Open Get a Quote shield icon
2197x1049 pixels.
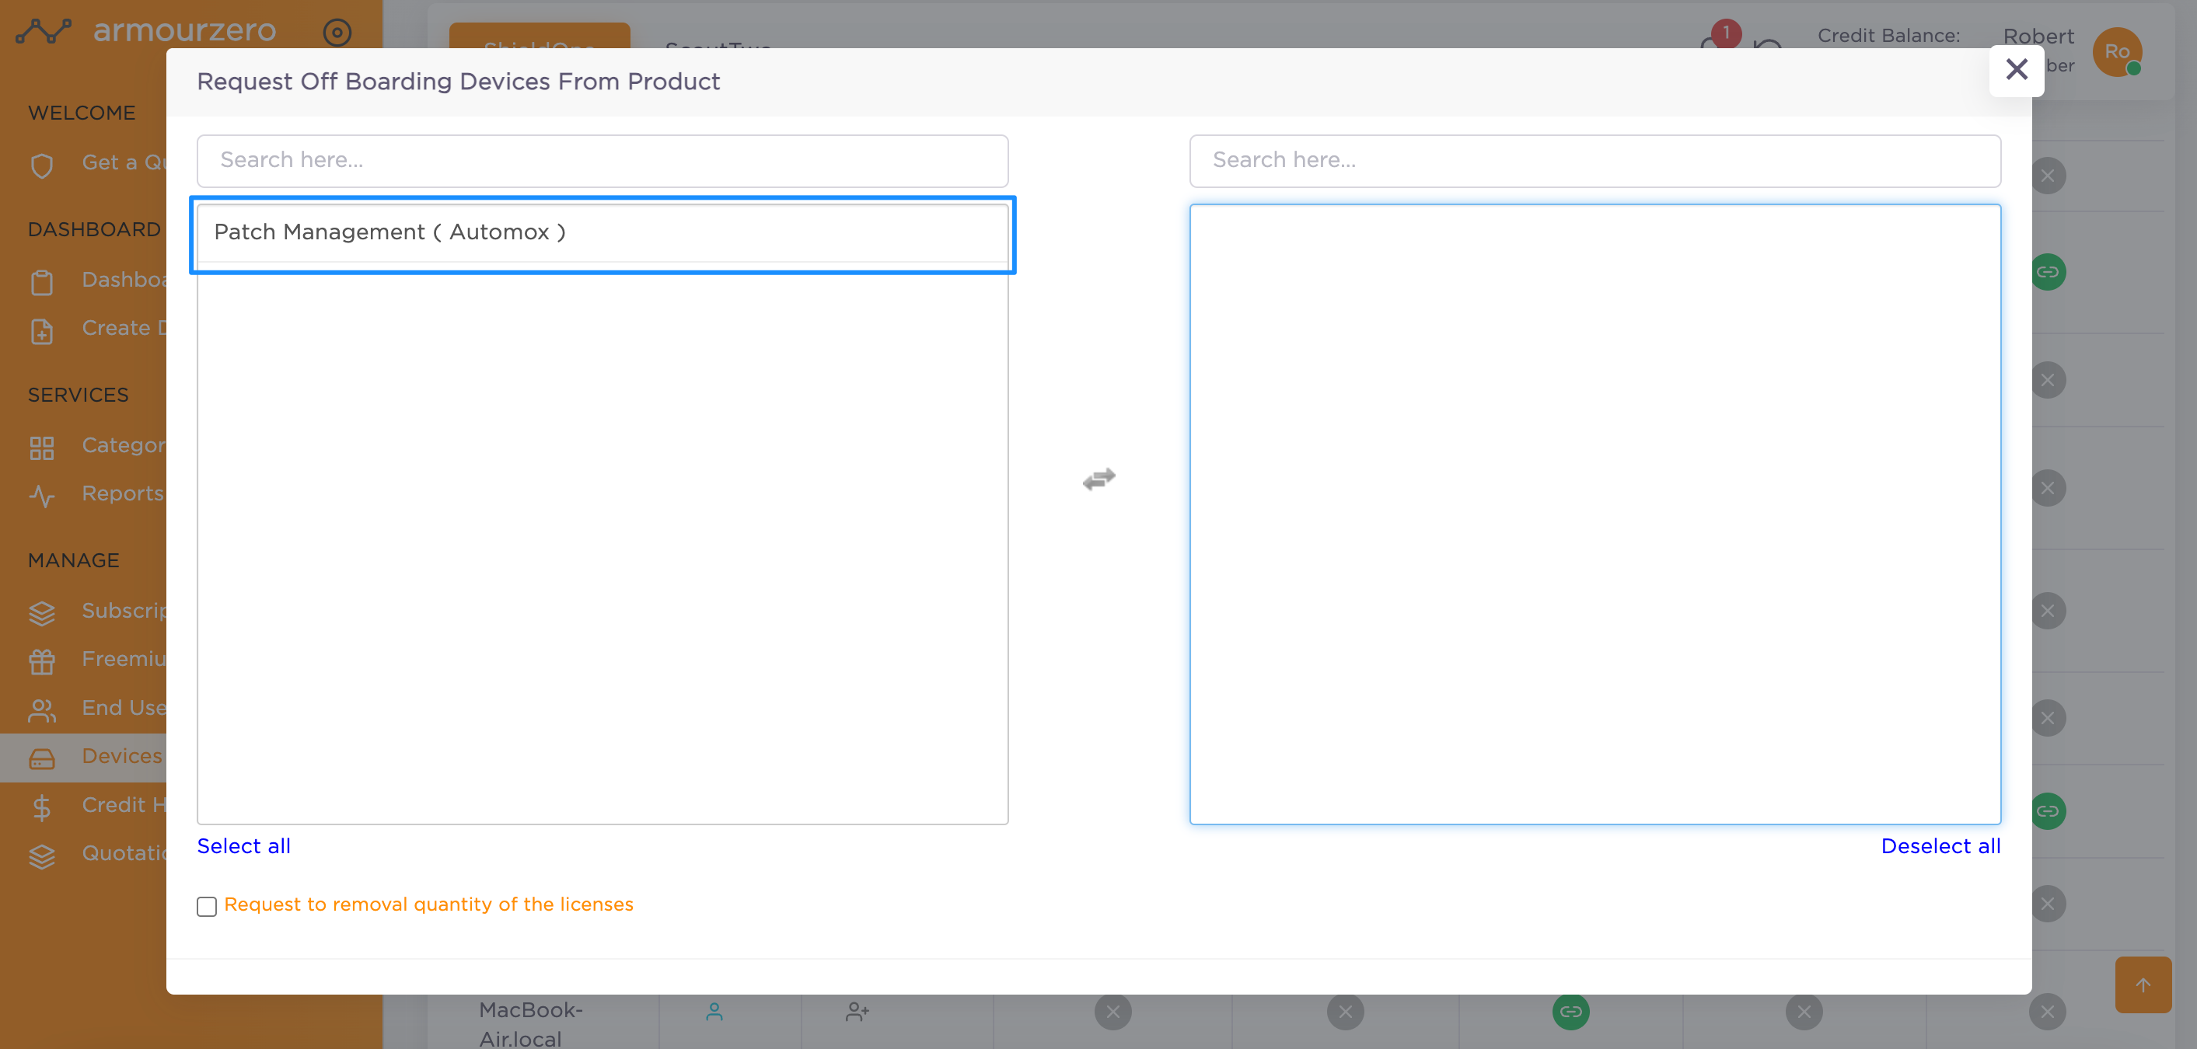[41, 165]
